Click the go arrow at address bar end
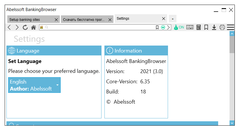The width and height of the screenshot is (238, 130). pos(168,27)
